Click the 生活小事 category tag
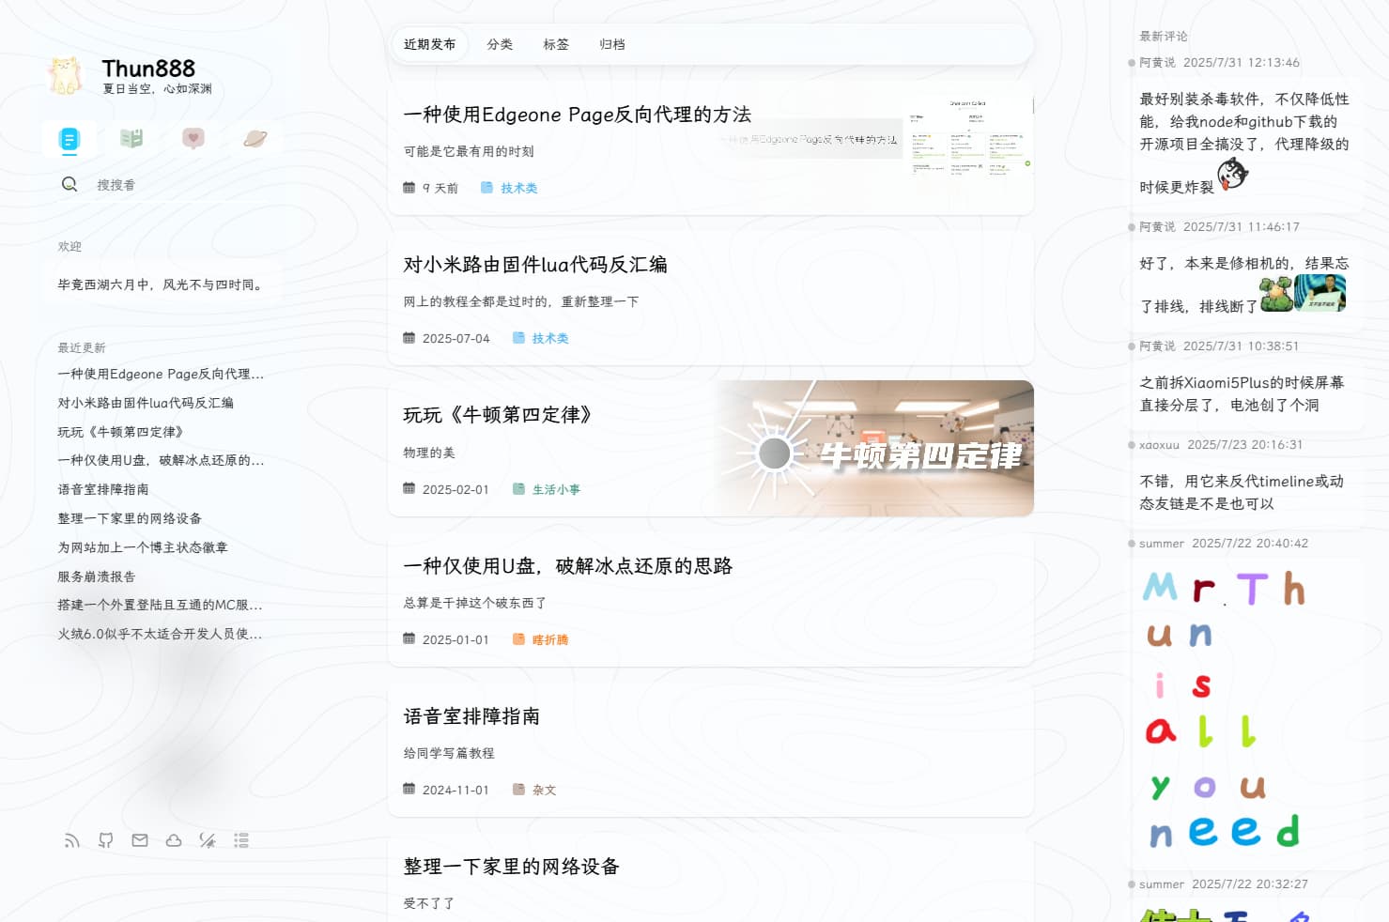1389x922 pixels. pos(555,489)
